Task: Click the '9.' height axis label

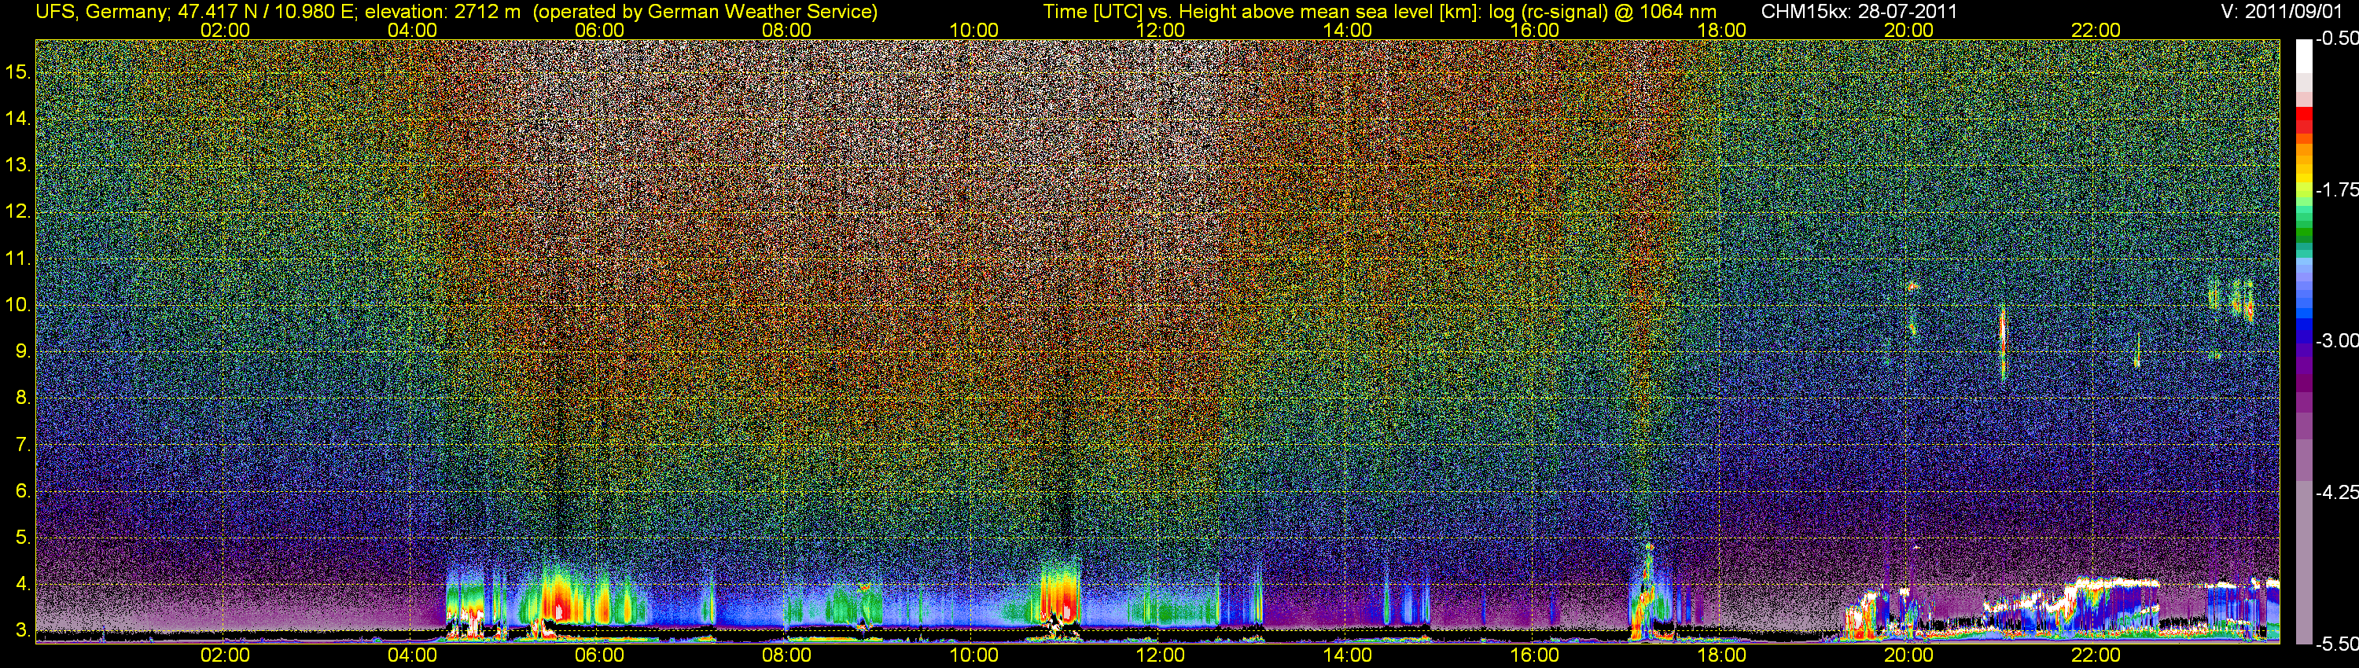Action: coord(23,351)
